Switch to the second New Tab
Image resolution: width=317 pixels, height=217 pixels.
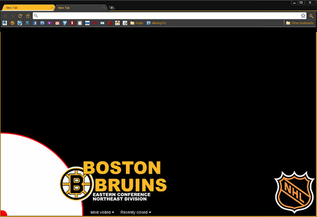point(81,8)
